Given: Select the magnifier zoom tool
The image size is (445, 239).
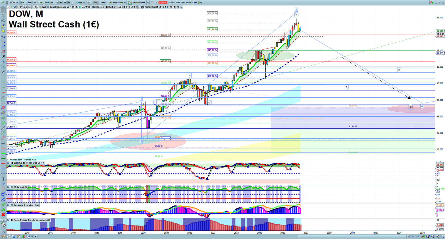Looking at the screenshot, I should click(x=3, y=16).
